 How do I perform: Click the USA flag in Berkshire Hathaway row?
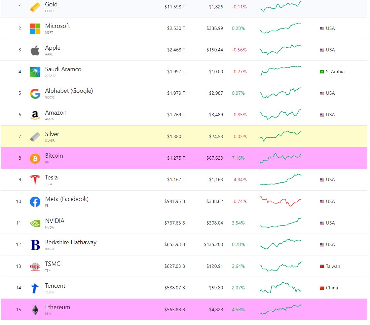click(322, 245)
